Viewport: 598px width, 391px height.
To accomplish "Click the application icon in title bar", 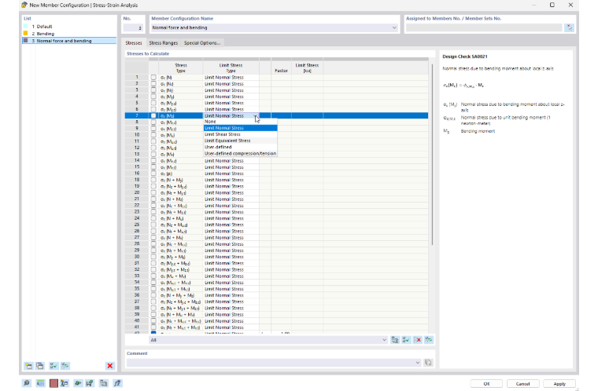I will point(24,5).
